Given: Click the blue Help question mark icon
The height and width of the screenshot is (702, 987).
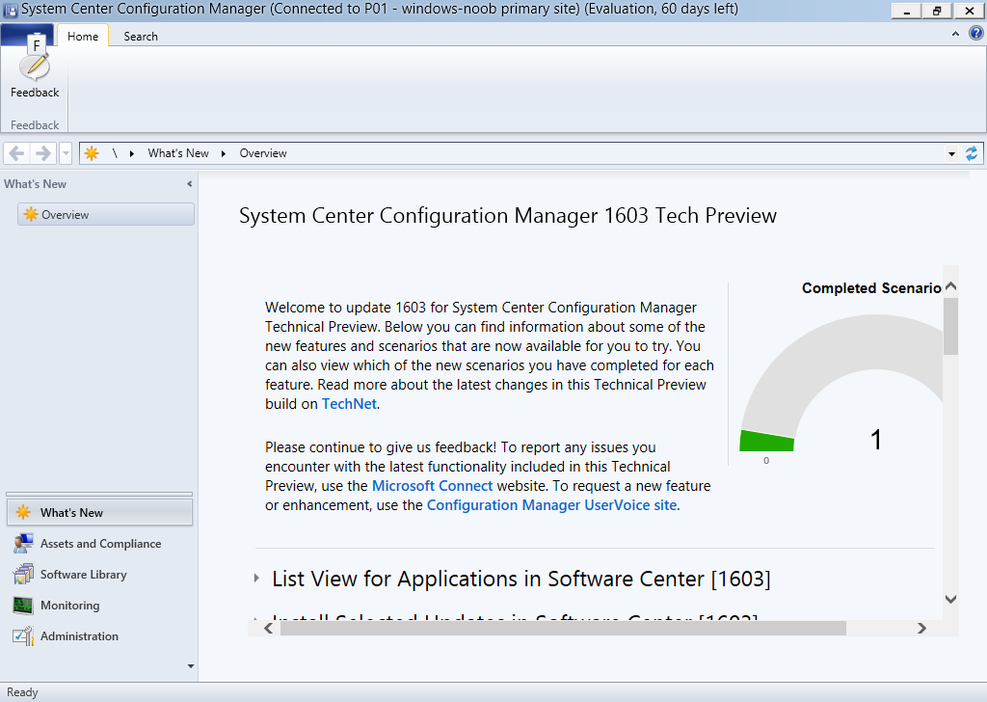Looking at the screenshot, I should pyautogui.click(x=975, y=34).
